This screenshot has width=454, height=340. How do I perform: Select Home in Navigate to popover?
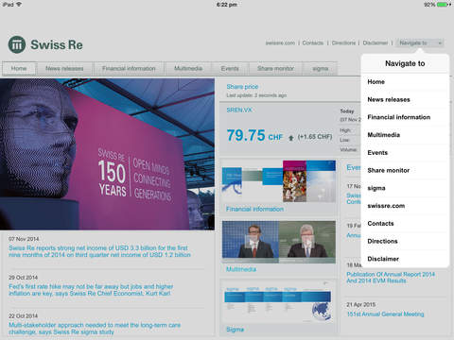(405, 82)
